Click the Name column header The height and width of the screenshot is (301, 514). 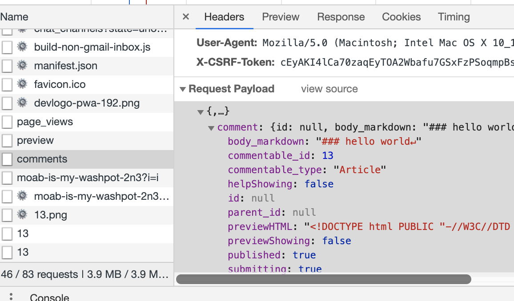[x=87, y=17]
